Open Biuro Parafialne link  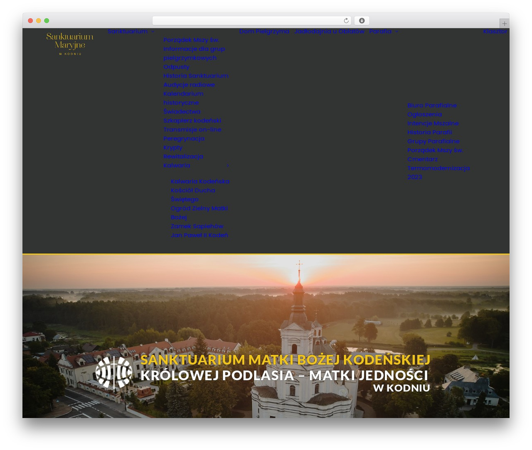click(x=432, y=105)
